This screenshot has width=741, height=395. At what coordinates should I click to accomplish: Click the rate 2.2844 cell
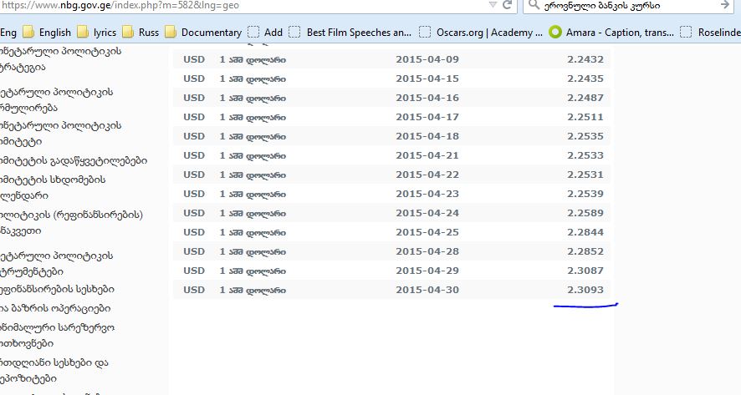click(x=585, y=232)
